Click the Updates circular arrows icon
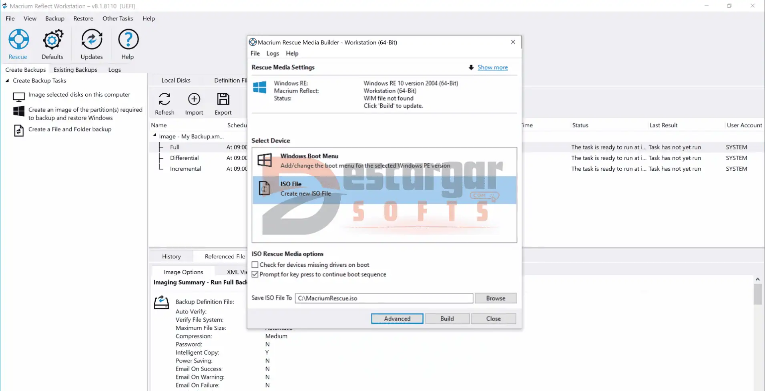Screen dimensions: 765x391 (92, 39)
